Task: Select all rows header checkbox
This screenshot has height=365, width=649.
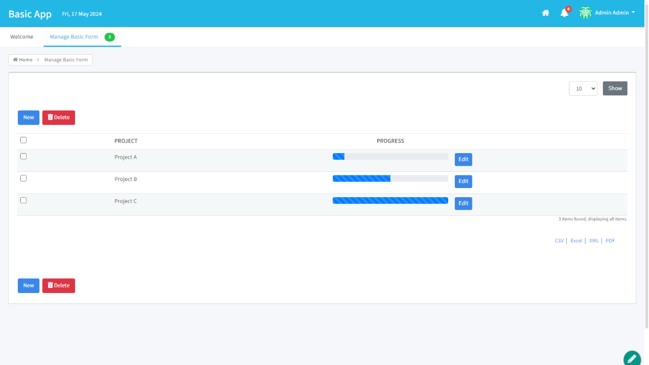Action: [23, 140]
